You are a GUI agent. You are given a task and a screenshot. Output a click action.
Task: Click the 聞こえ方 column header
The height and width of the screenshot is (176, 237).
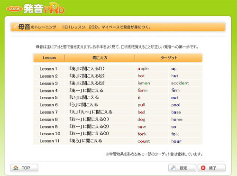click(100, 58)
